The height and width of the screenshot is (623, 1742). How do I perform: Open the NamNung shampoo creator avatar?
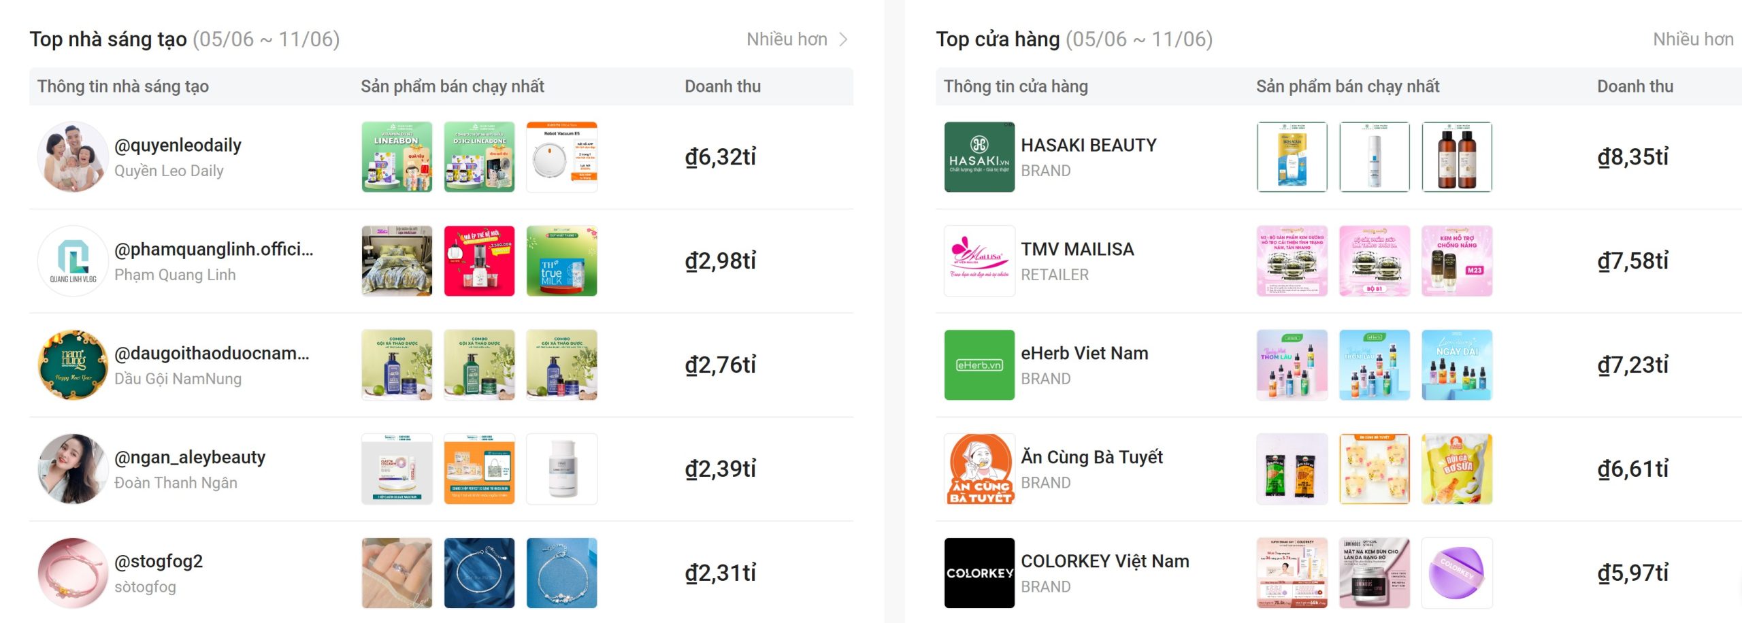coord(73,365)
